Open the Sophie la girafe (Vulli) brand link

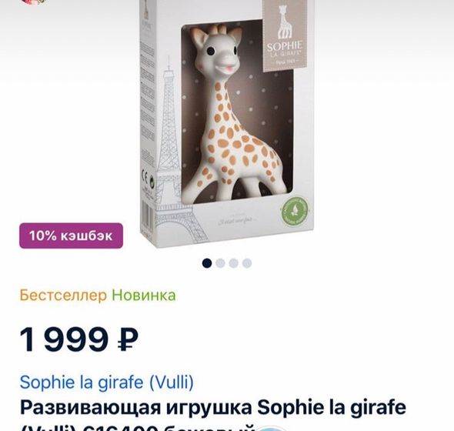point(106,382)
